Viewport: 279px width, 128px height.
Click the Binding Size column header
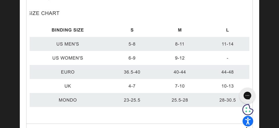point(68,30)
